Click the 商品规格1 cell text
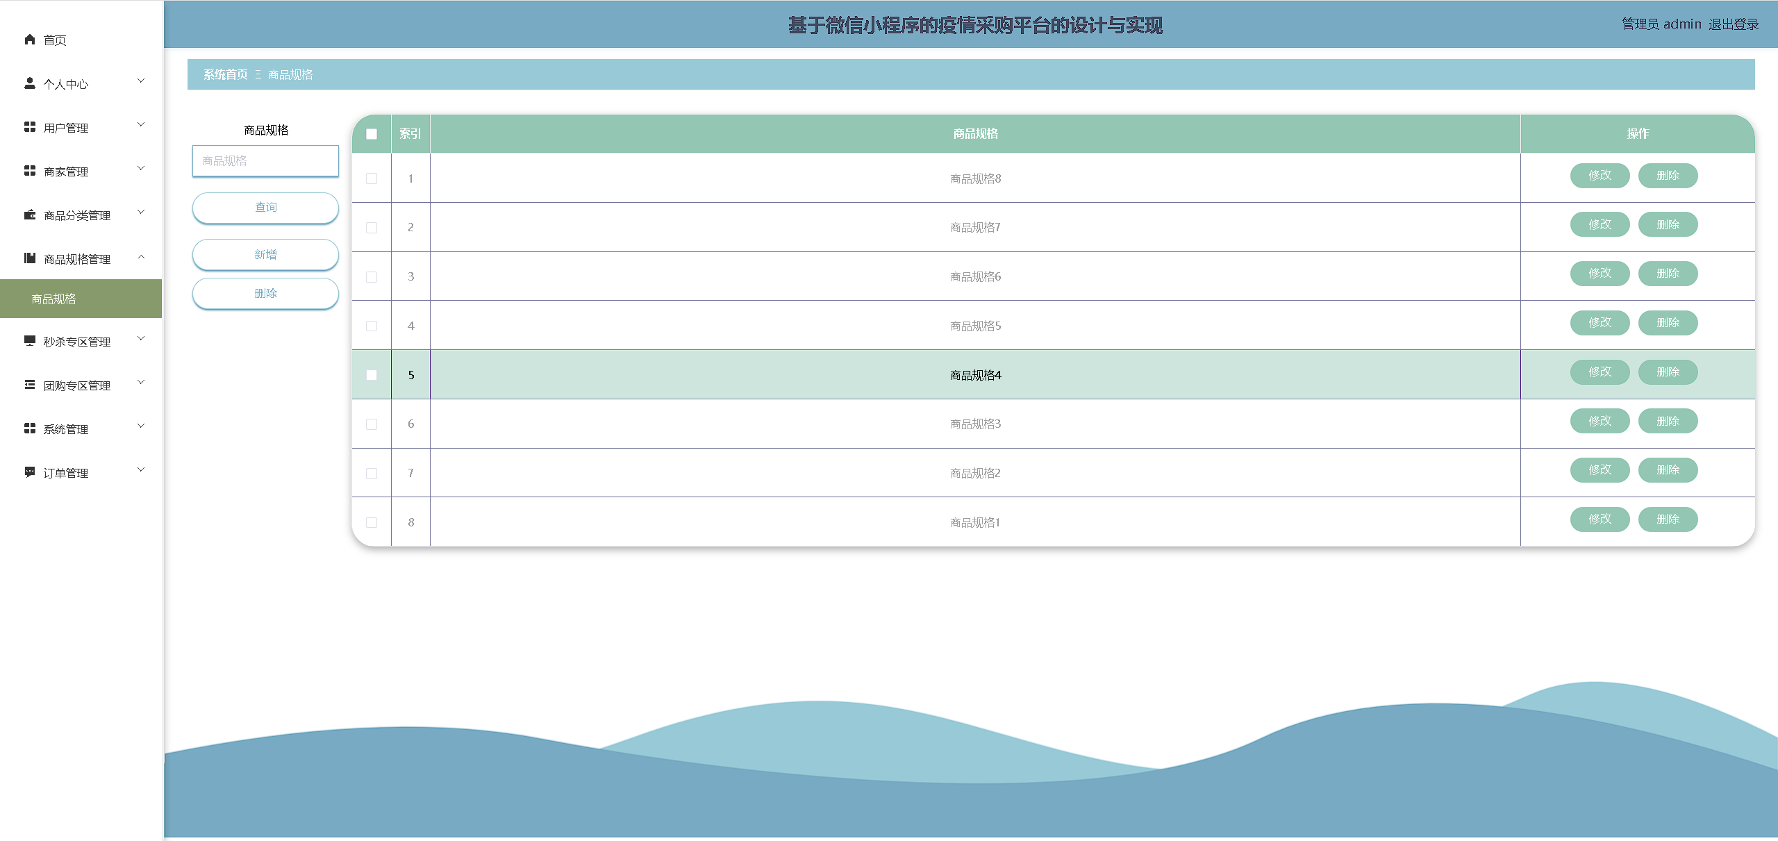 click(x=975, y=522)
